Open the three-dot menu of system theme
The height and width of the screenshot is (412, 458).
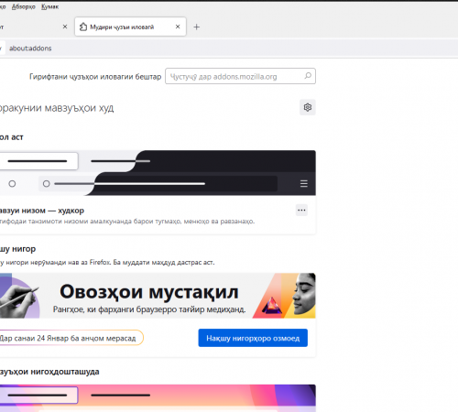301,211
